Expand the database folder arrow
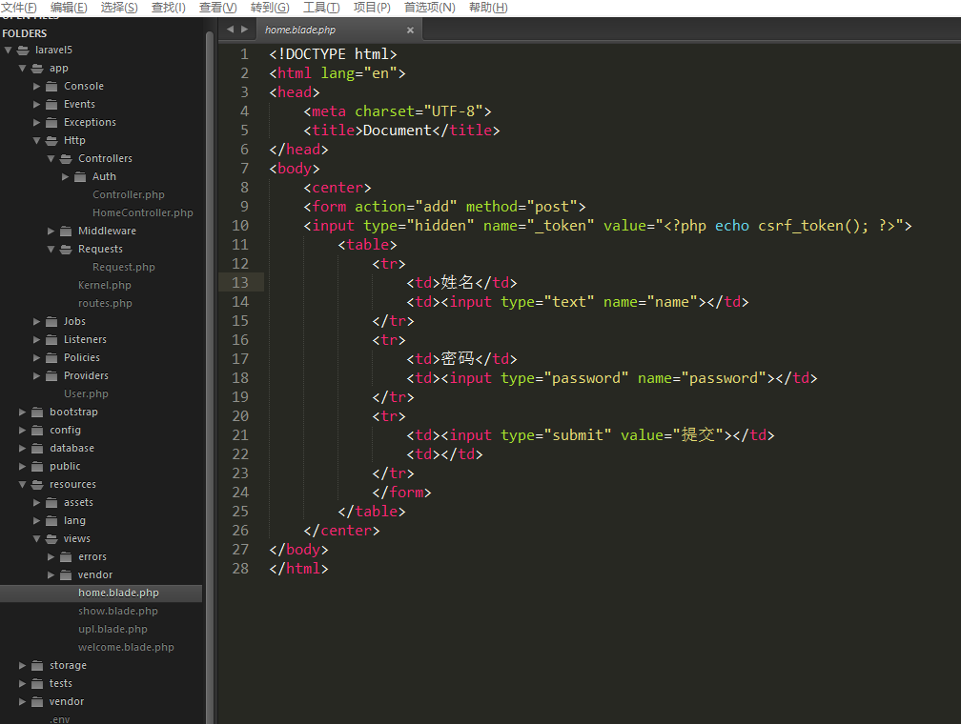 coord(22,448)
